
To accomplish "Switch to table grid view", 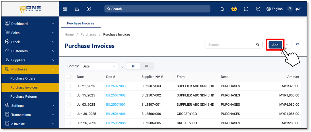I will [x=133, y=66].
